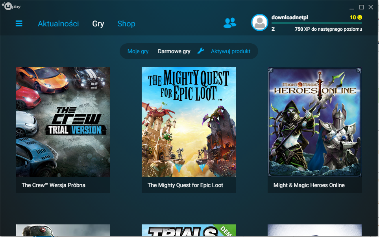Open The Mighty Quest for Epic Loot cover
This screenshot has width=379, height=237.
coord(189,122)
